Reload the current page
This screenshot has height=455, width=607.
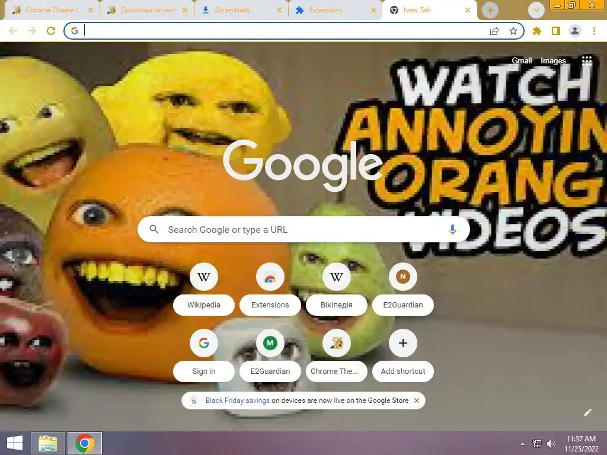pyautogui.click(x=51, y=31)
